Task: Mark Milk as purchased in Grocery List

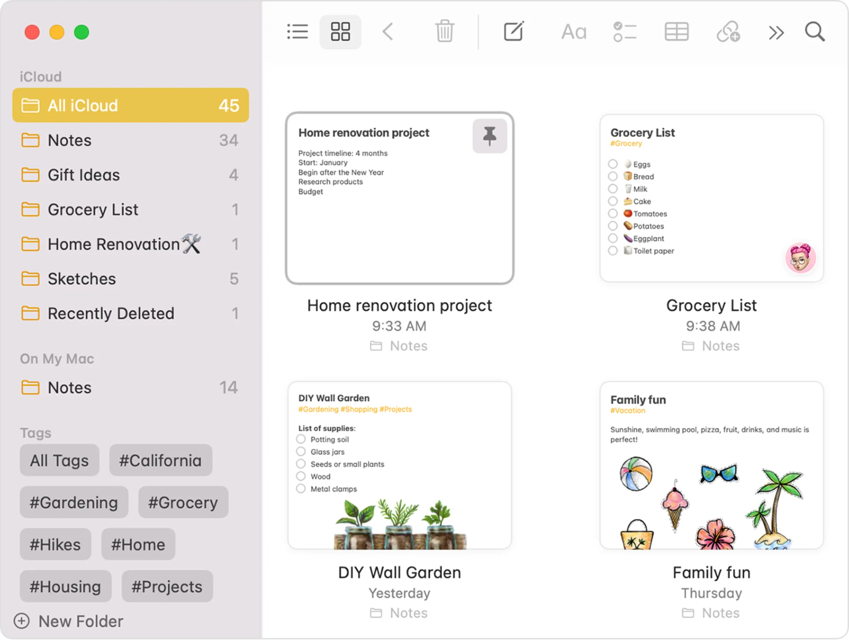Action: pyautogui.click(x=613, y=189)
